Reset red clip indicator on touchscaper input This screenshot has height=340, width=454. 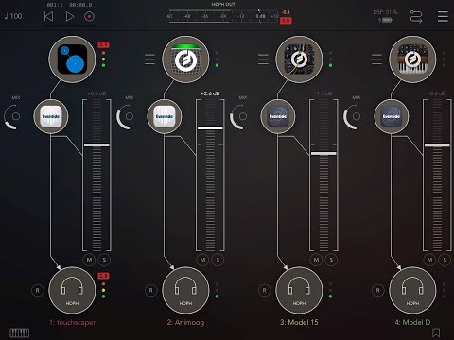[103, 44]
